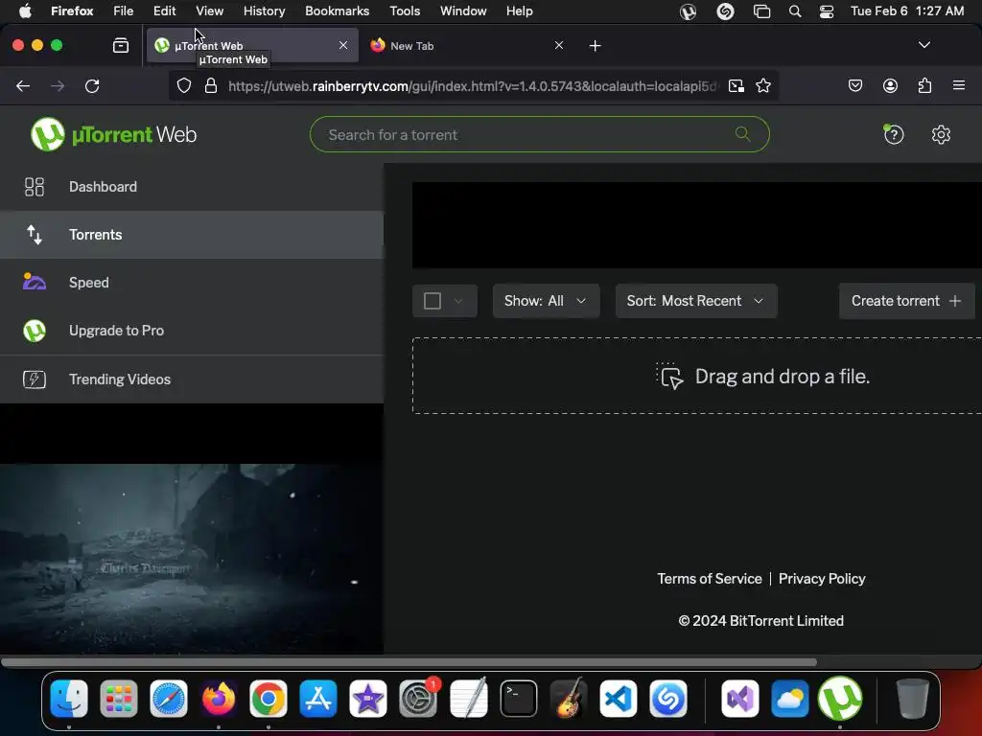Viewport: 982px width, 736px height.
Task: Open GarageBand from the Dock
Action: click(568, 699)
